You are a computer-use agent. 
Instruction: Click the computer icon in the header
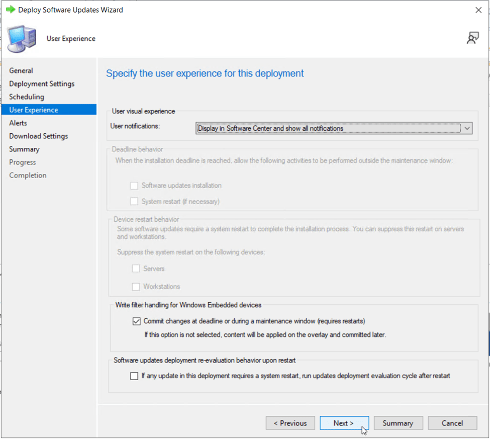[22, 39]
